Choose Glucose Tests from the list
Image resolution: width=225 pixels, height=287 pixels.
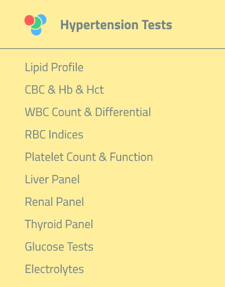coord(59,247)
